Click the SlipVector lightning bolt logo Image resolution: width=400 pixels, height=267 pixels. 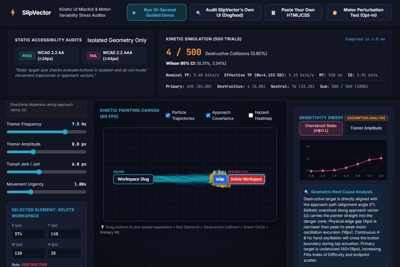(x=13, y=12)
